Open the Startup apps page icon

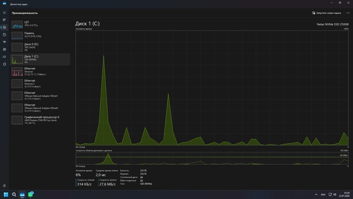(4, 42)
